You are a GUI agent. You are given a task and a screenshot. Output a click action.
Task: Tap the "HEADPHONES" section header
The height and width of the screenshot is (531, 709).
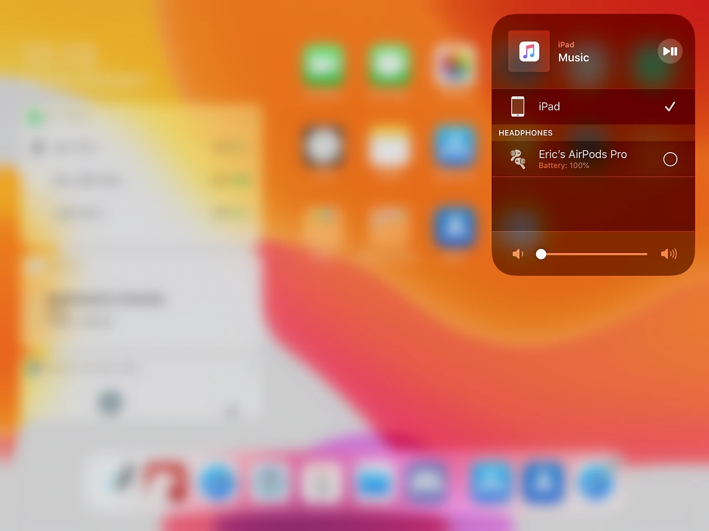tap(526, 133)
